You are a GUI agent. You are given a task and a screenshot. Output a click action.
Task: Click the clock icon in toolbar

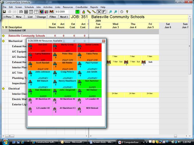click(122, 12)
